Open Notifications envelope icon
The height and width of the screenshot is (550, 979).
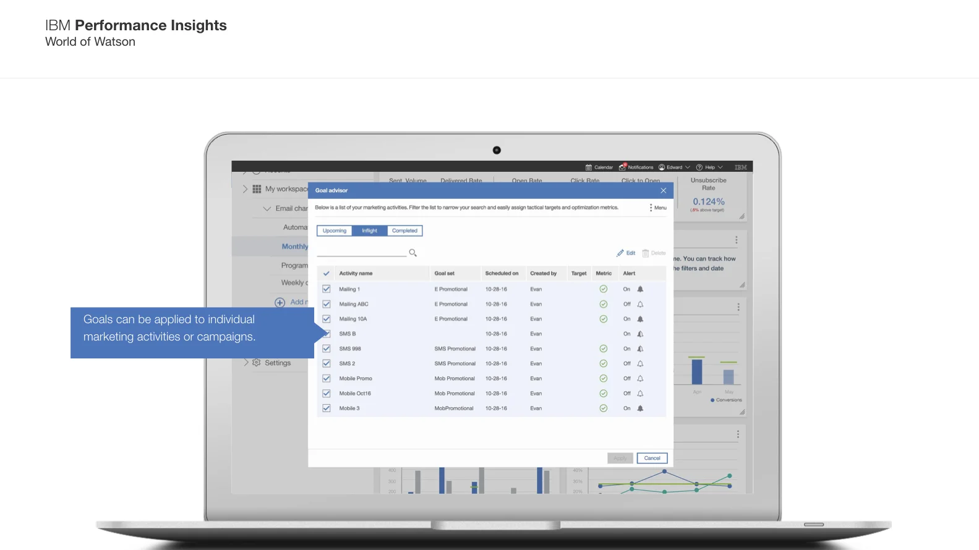coord(623,167)
